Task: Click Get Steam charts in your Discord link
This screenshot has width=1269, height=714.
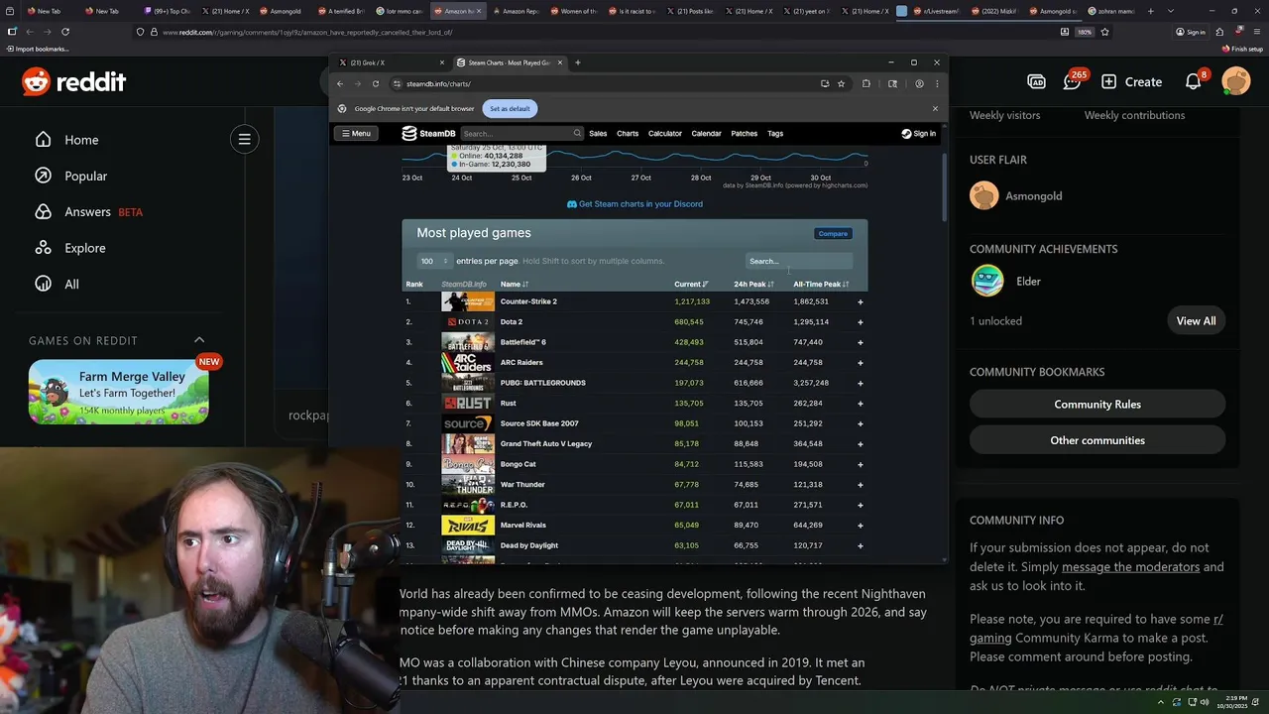Action: pyautogui.click(x=634, y=204)
